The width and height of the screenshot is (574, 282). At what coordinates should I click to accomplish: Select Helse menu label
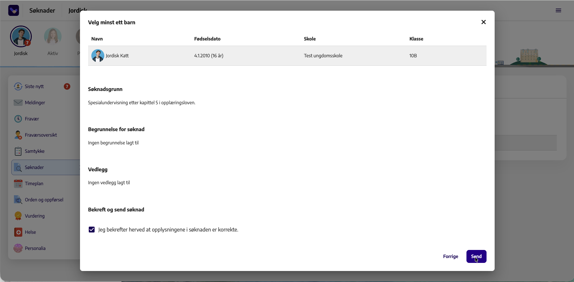tap(30, 232)
